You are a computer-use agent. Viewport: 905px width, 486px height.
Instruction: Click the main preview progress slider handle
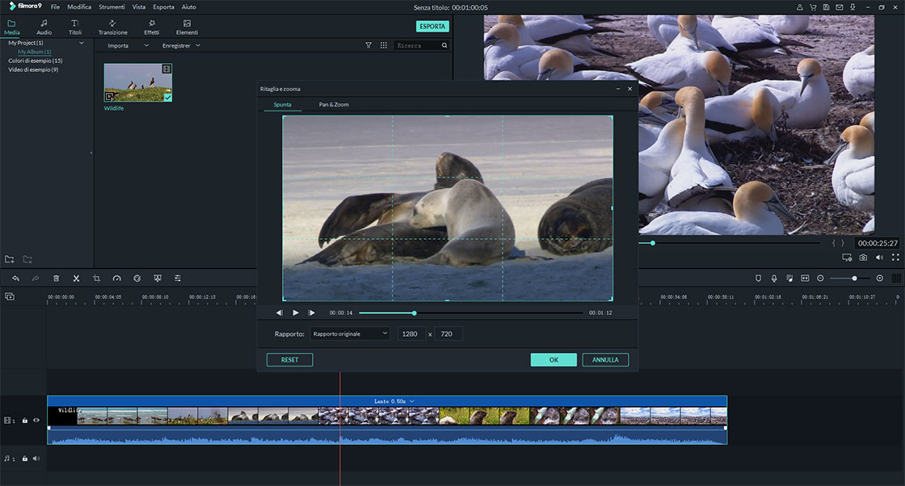tap(653, 243)
